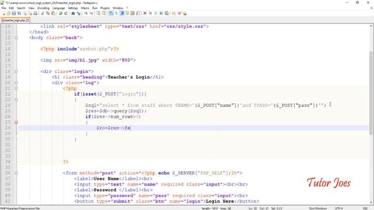Viewport: 374px width, 210px height.
Task: Collapse the red fold marker on line 27
Action: click(x=16, y=122)
